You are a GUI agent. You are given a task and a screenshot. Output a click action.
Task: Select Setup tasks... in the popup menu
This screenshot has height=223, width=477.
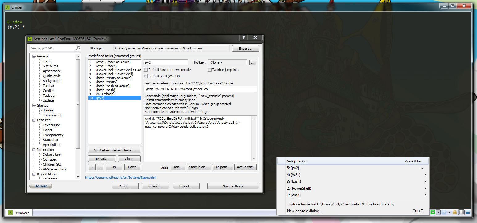tap(352, 161)
